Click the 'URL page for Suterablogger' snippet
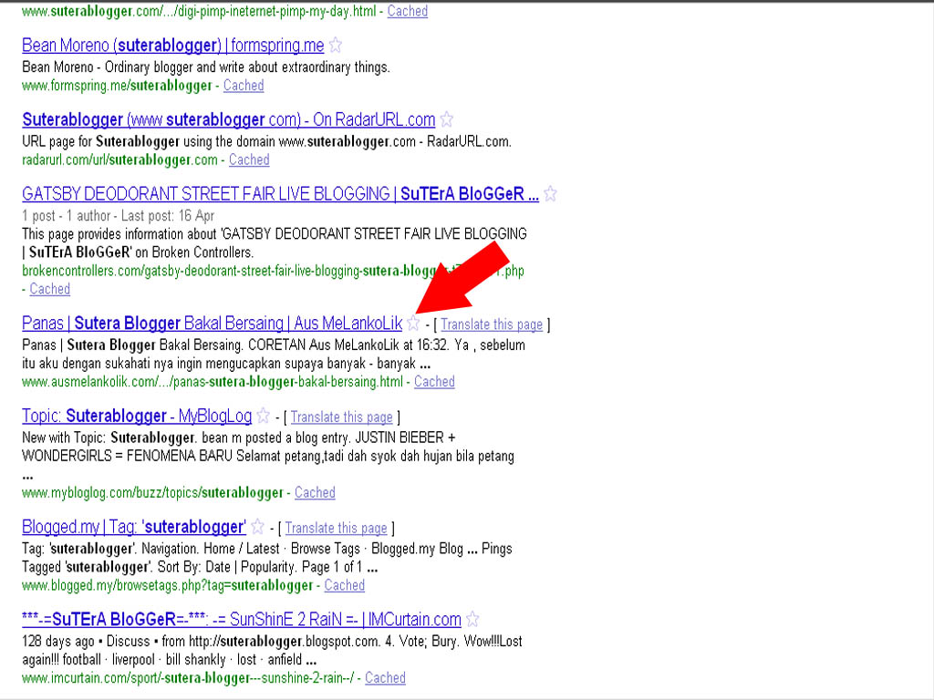 [x=267, y=141]
